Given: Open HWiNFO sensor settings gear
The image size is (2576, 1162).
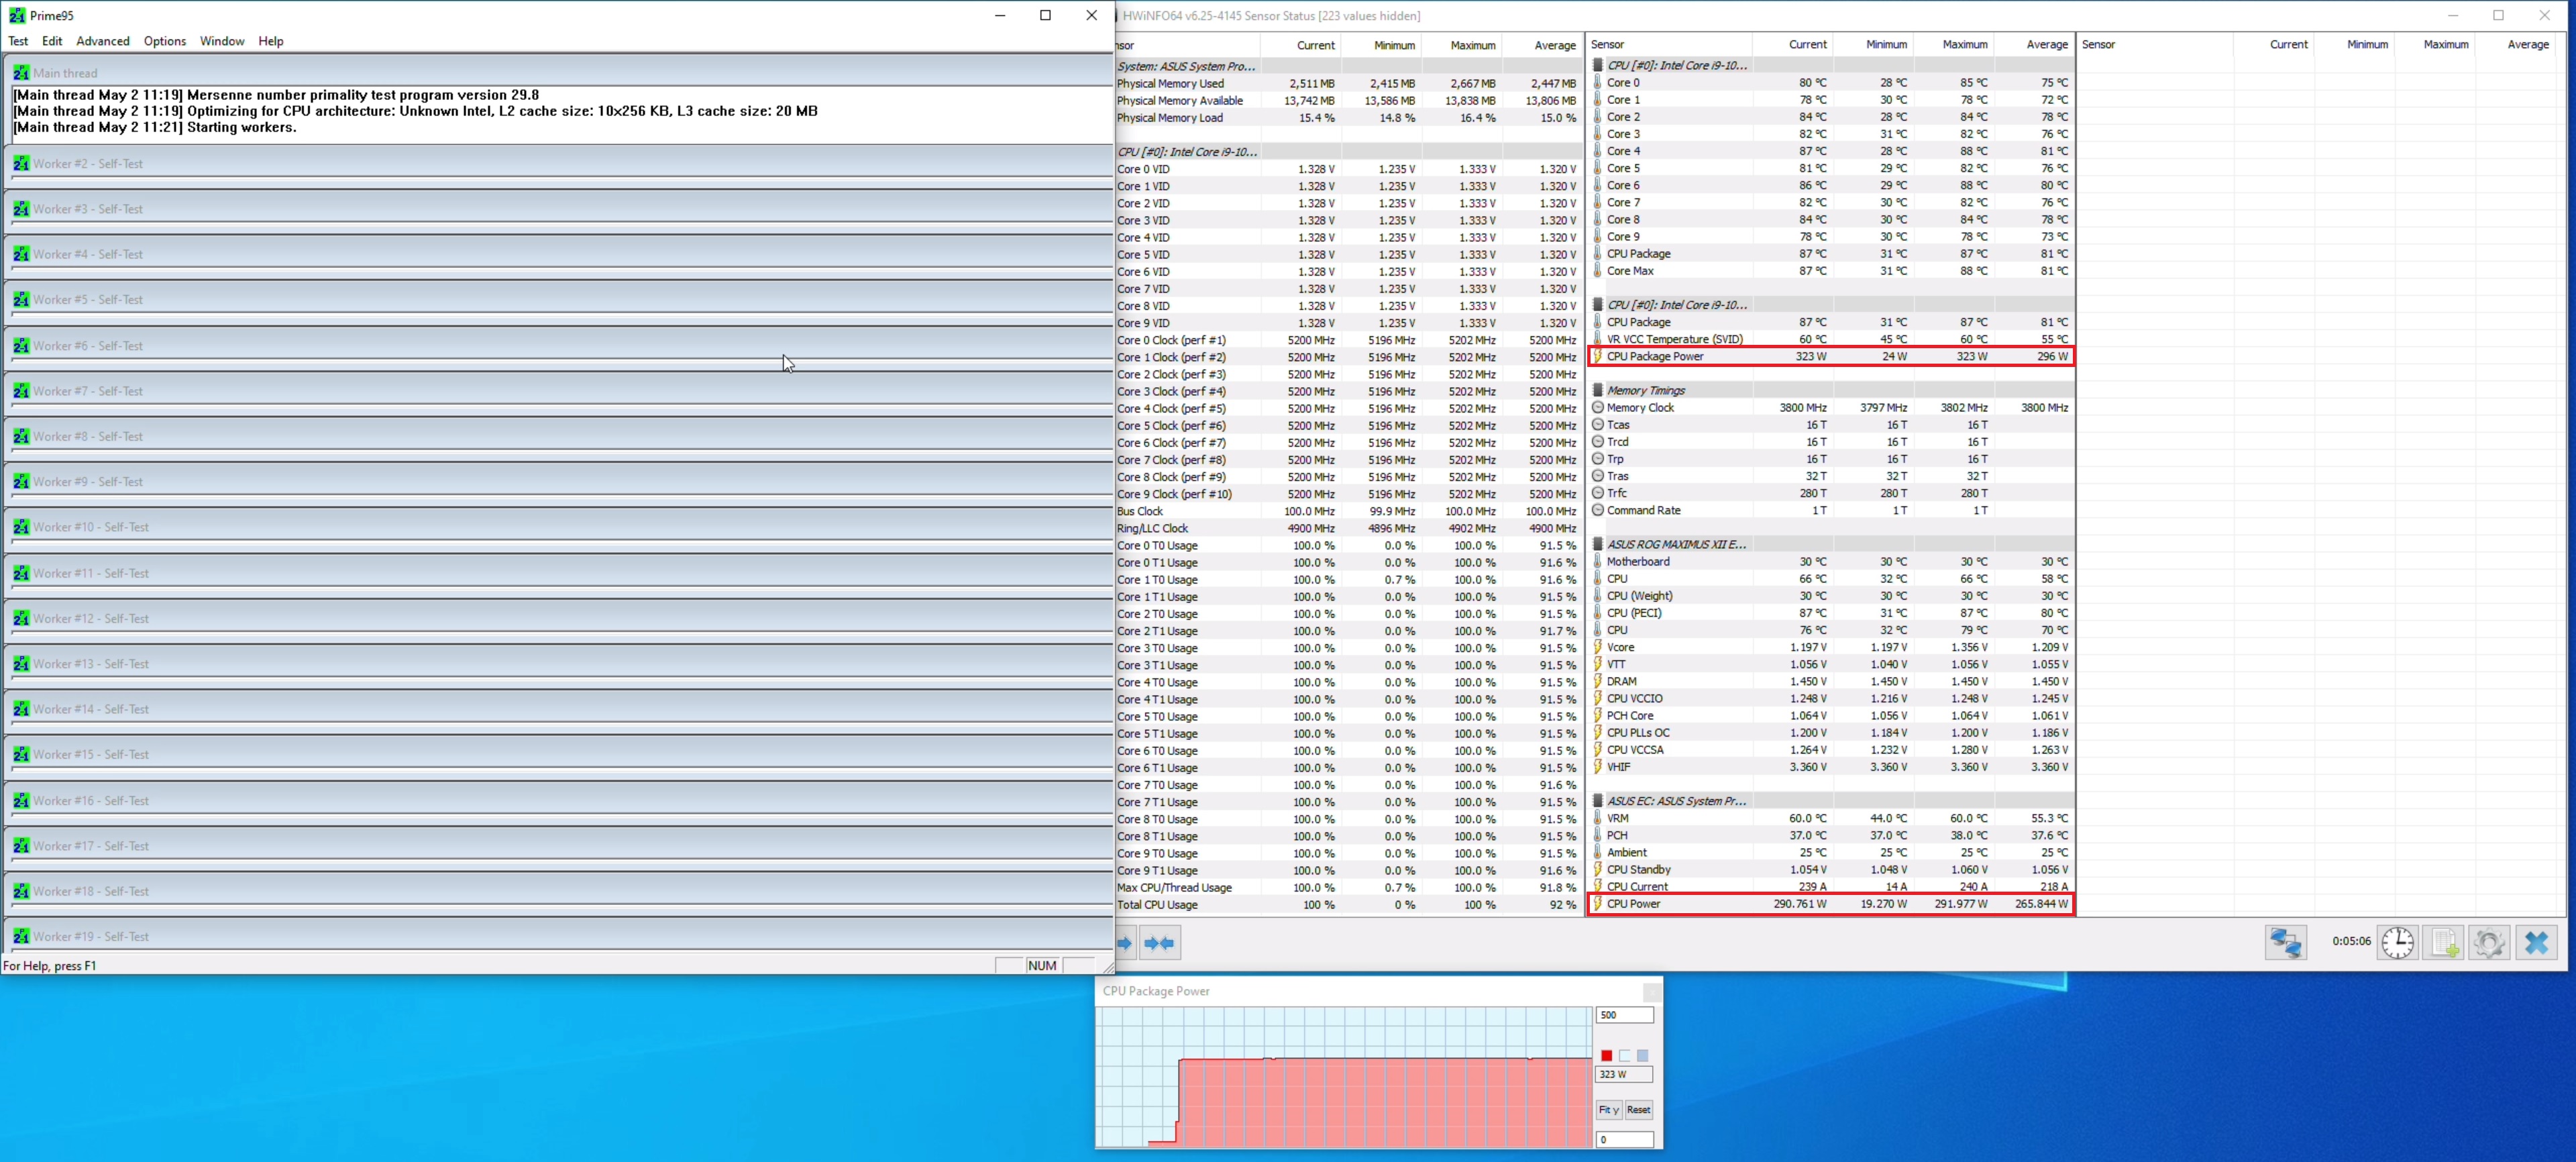Looking at the screenshot, I should 2489,942.
